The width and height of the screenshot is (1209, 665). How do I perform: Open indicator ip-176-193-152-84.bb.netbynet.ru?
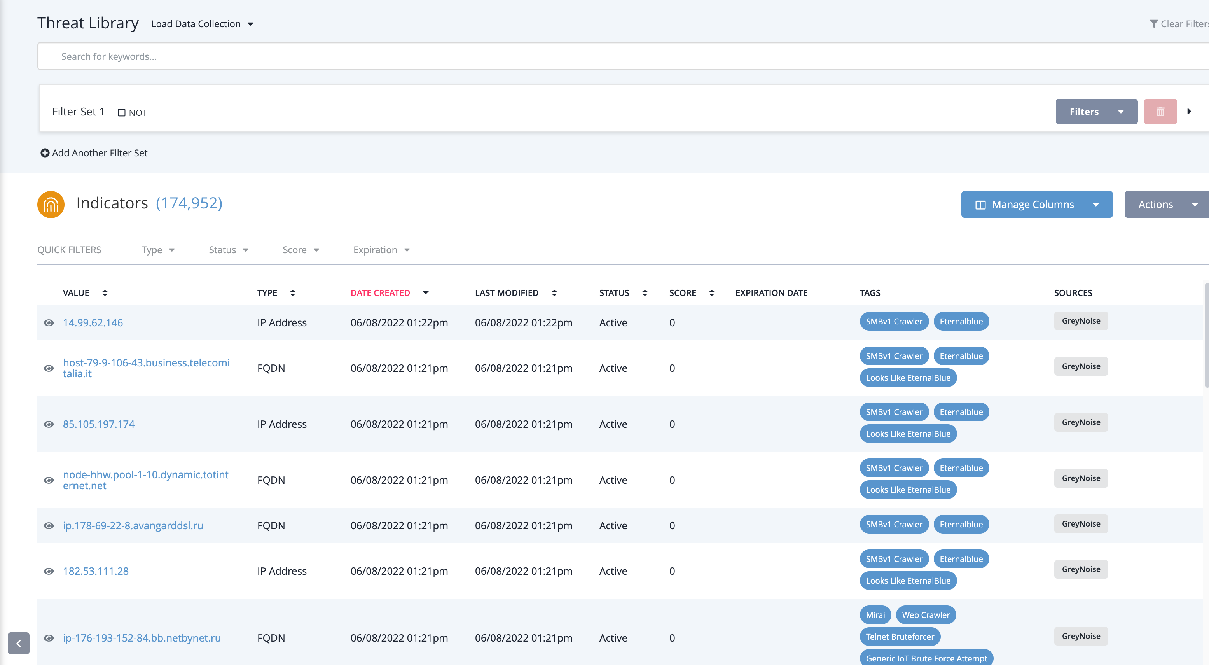(x=142, y=638)
